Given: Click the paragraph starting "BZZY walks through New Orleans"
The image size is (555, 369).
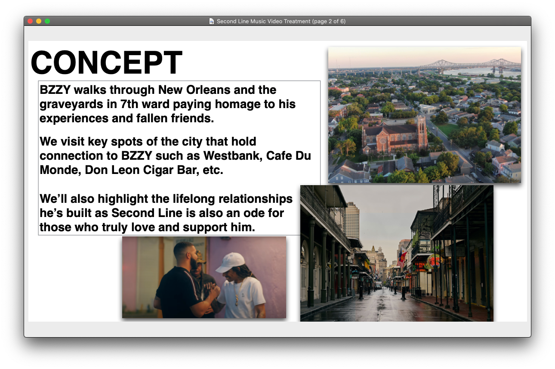Looking at the screenshot, I should tap(168, 104).
